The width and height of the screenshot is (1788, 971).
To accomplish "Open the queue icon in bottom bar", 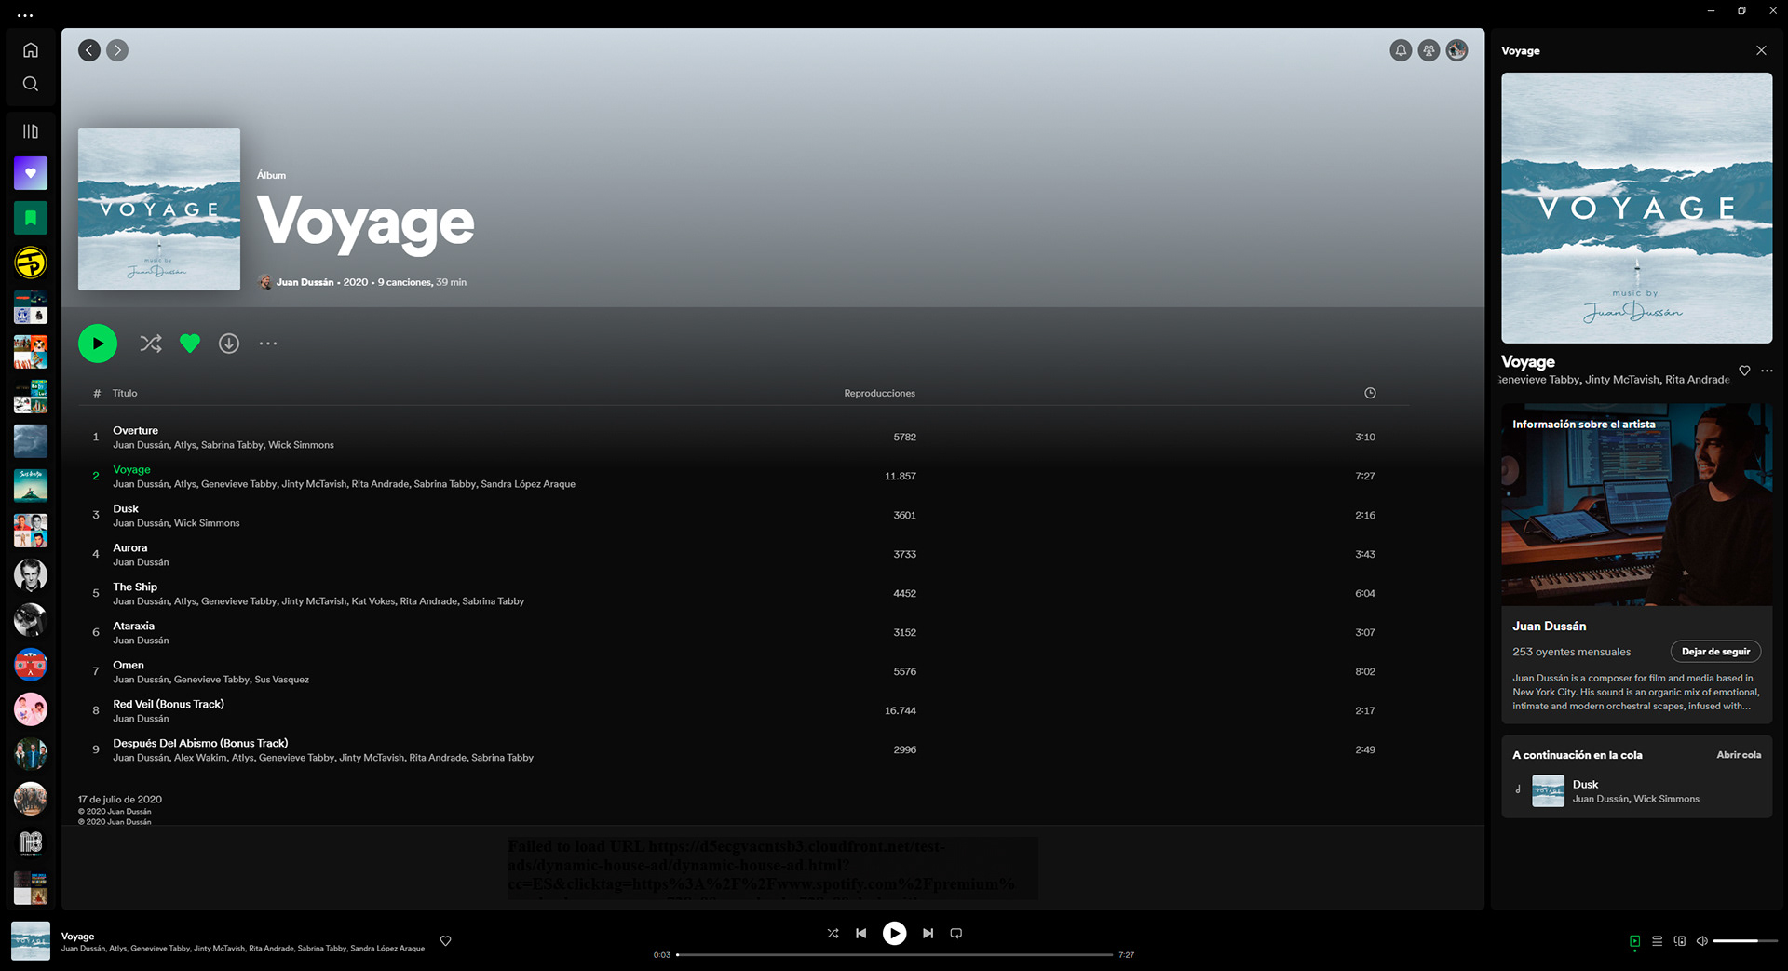I will (x=1657, y=941).
